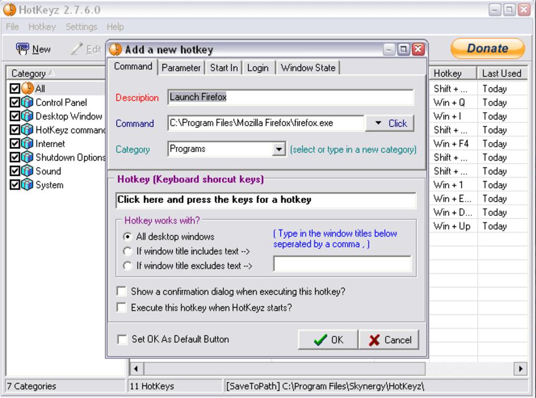Expand the Category combo box arrow
Image resolution: width=536 pixels, height=398 pixels.
279,150
